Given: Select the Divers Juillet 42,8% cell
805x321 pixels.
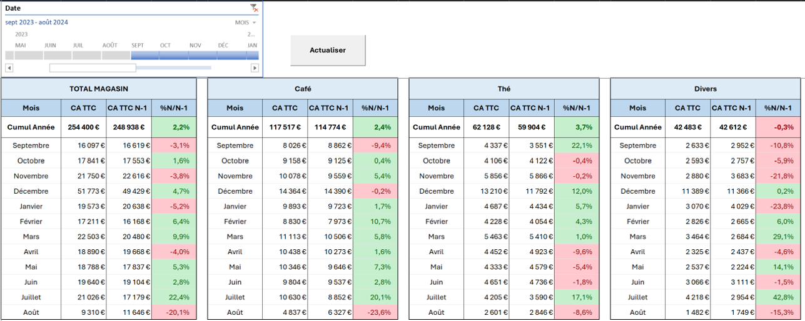Looking at the screenshot, I should 778,297.
